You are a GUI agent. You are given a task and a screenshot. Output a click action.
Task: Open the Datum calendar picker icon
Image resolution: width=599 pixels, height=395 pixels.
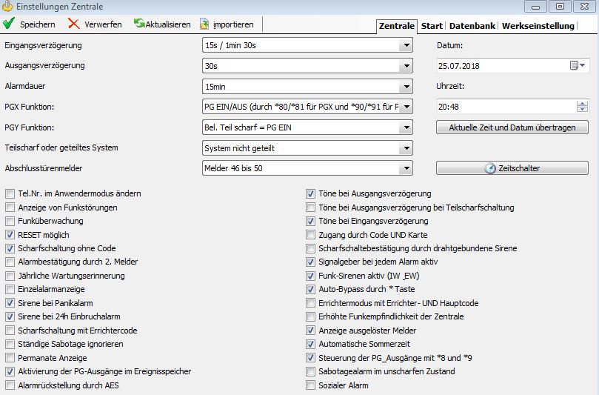[576, 66]
